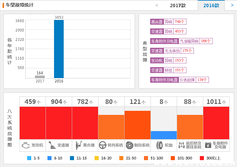
Task: Select the 2016款 tab
Action: coord(211,5)
